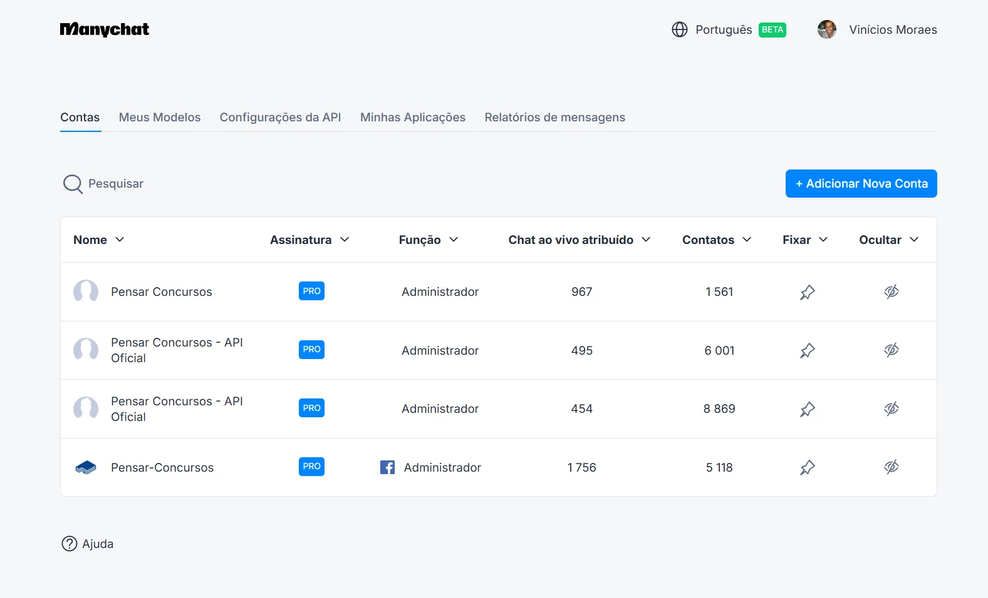Focus the Pesquisar search field

pyautogui.click(x=116, y=184)
